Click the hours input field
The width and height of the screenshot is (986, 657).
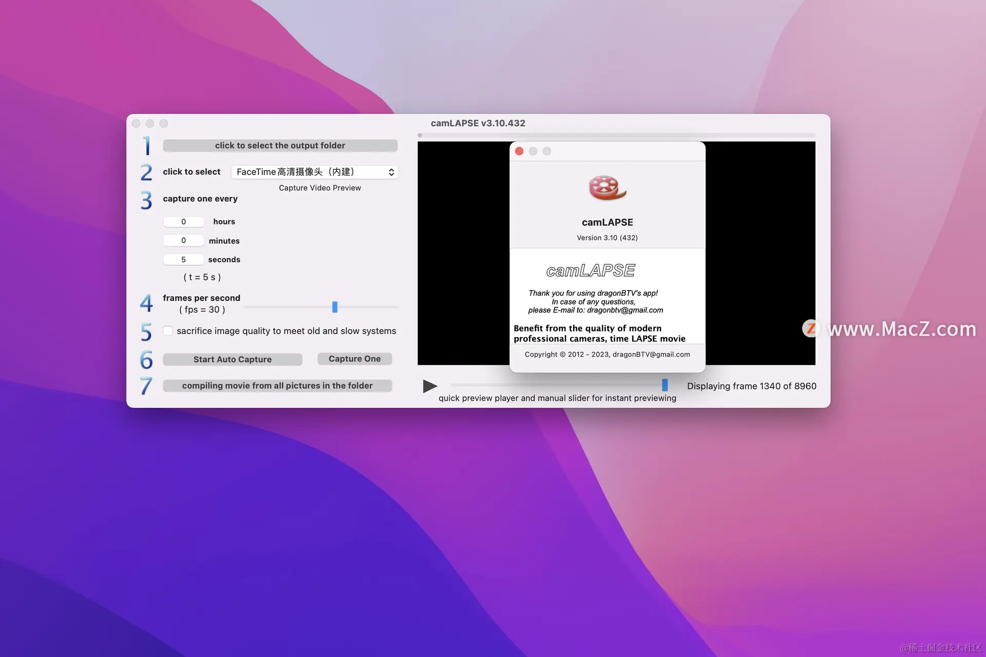pos(183,222)
